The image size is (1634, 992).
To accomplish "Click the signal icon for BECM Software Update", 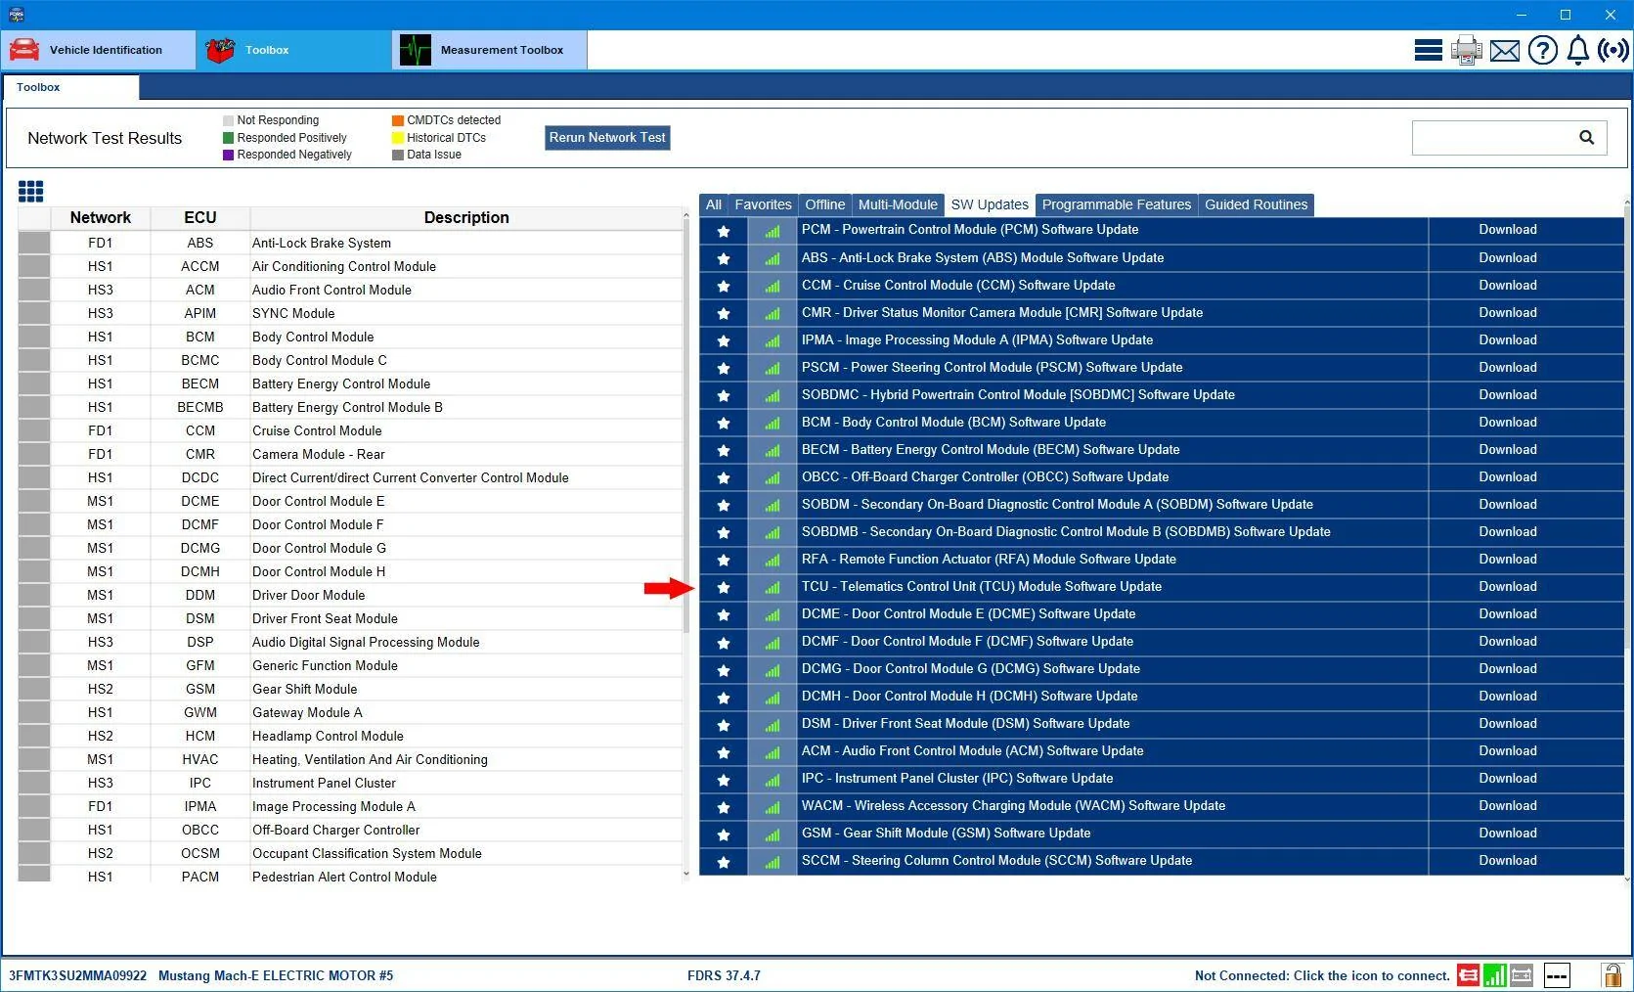I will tap(773, 451).
